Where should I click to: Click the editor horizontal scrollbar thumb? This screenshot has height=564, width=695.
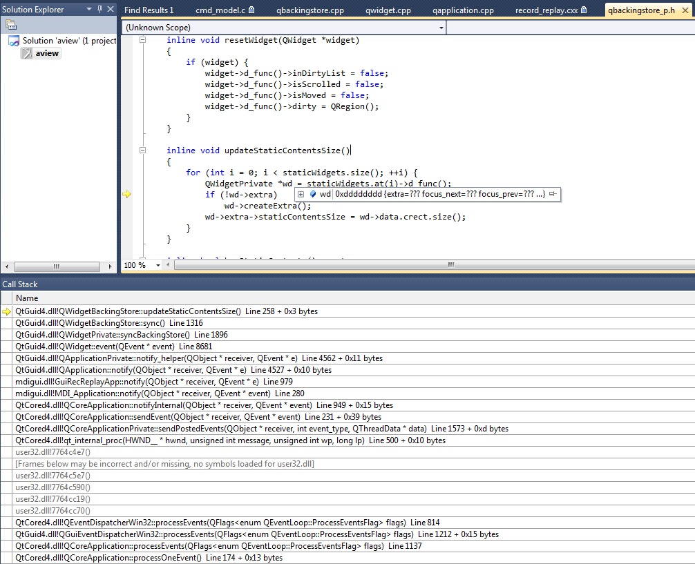(450, 265)
